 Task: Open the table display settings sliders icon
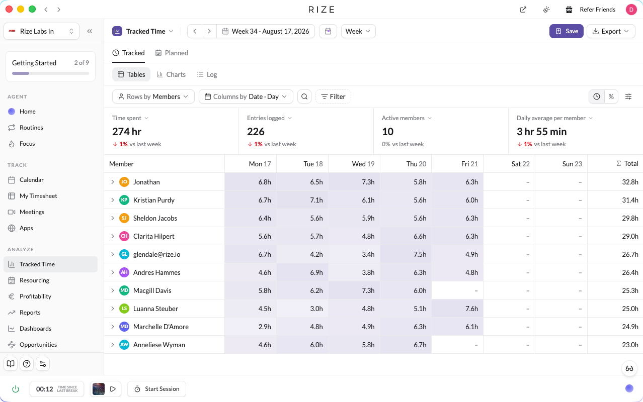pyautogui.click(x=628, y=96)
